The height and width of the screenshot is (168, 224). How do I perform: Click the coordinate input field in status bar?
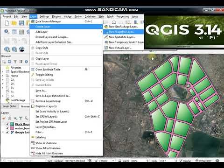(75, 161)
